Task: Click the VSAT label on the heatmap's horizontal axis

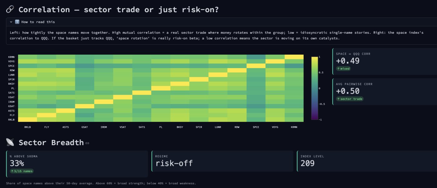Action: pos(123,127)
